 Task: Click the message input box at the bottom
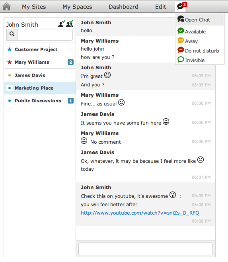pyautogui.click(x=146, y=249)
